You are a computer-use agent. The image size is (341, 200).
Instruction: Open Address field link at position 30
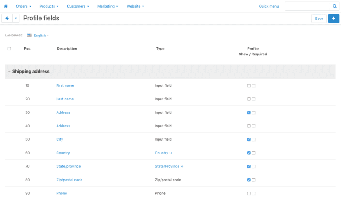[x=63, y=112]
